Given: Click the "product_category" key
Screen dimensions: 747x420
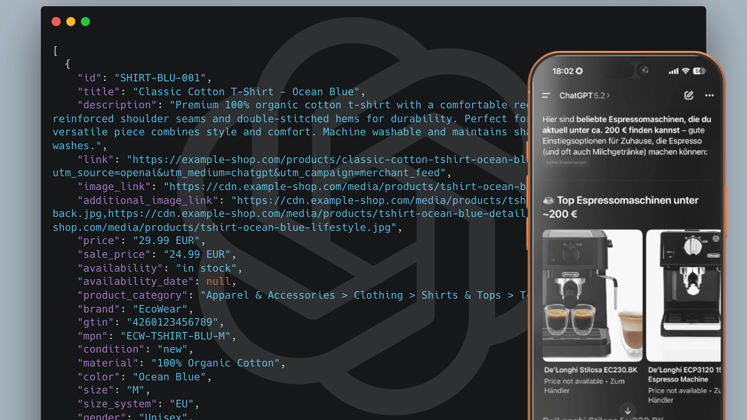Looking at the screenshot, I should (133, 295).
